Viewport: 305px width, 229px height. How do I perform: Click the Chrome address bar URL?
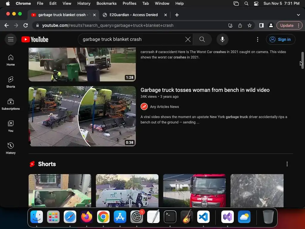click(x=108, y=25)
